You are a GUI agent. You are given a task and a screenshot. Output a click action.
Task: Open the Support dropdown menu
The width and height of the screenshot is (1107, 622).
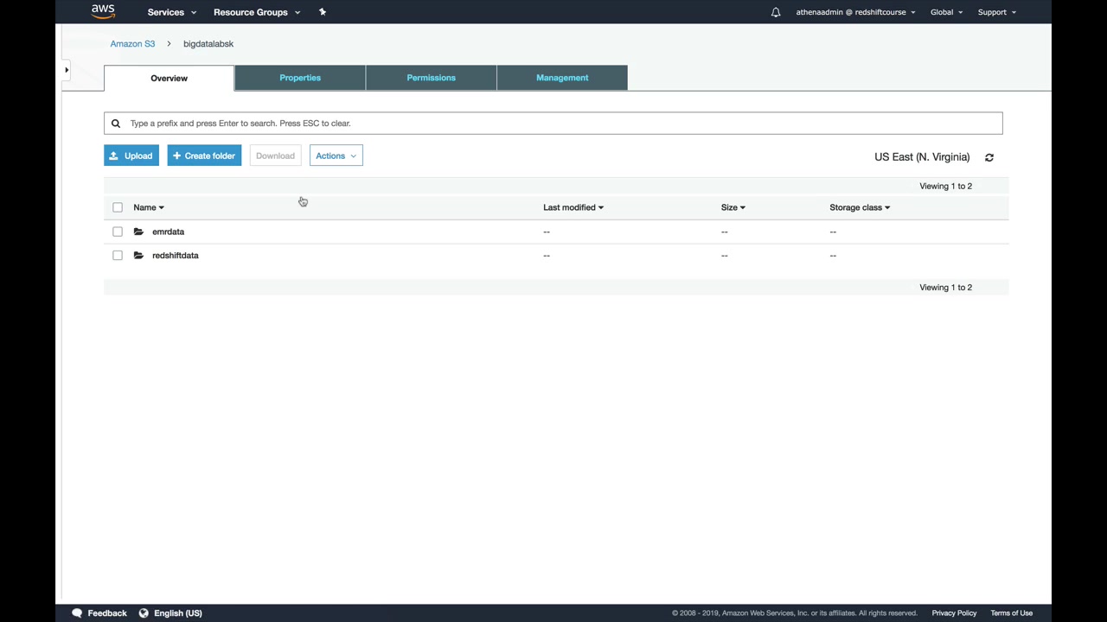(x=996, y=12)
